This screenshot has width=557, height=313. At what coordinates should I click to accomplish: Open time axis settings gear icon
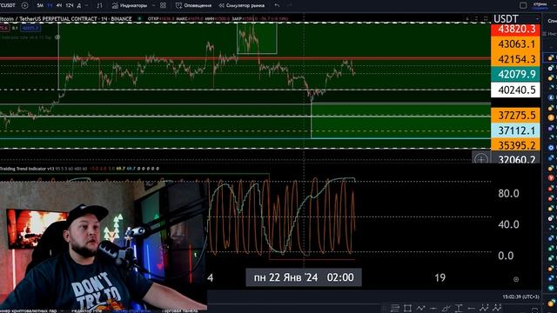click(516, 279)
